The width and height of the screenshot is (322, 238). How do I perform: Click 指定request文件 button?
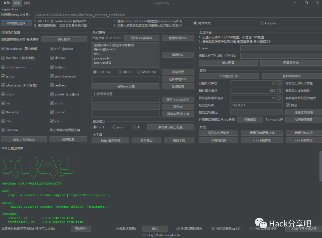click(178, 100)
